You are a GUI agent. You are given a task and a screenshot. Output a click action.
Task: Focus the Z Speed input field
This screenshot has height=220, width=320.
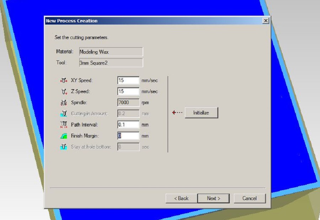[128, 91]
